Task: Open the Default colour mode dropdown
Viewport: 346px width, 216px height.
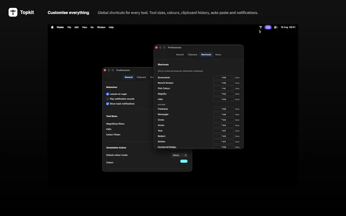Action: [x=179, y=155]
